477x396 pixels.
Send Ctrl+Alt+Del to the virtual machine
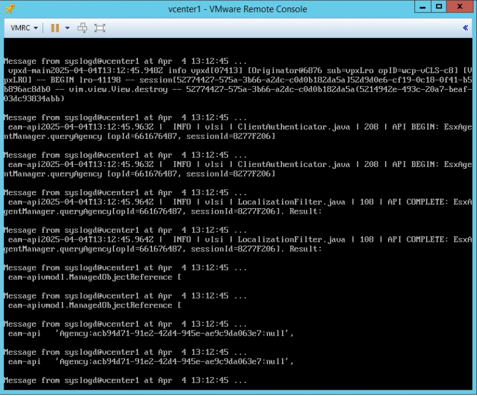tap(82, 28)
